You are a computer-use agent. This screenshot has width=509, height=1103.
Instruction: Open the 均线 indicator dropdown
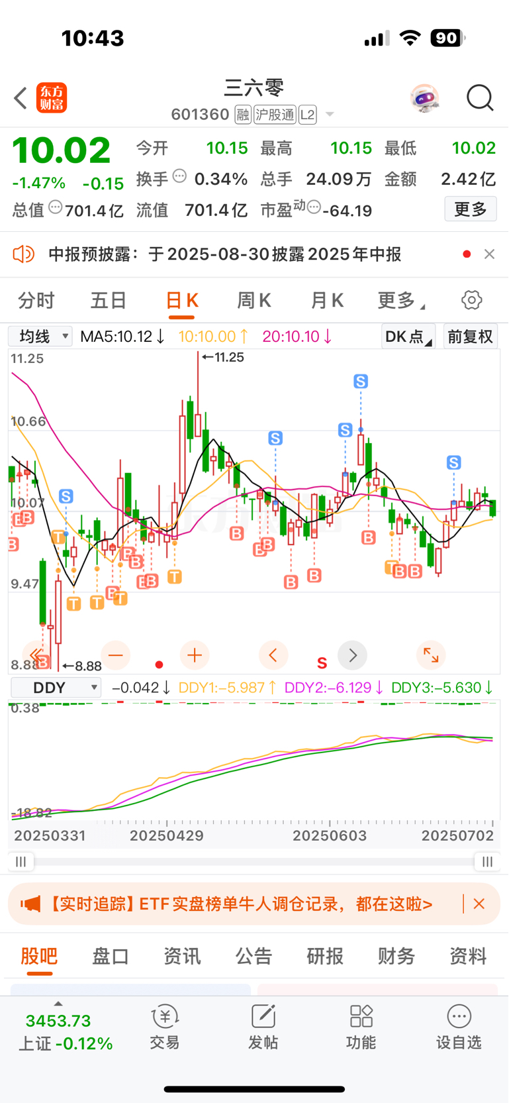click(40, 336)
